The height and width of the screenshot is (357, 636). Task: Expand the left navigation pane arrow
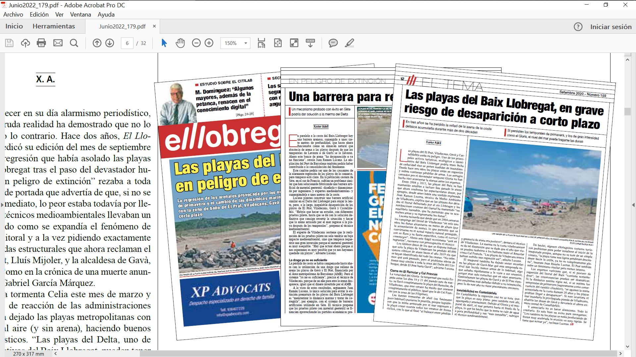[2, 205]
